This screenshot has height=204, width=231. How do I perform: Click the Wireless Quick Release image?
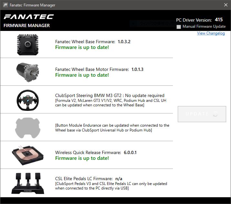tap(28, 155)
